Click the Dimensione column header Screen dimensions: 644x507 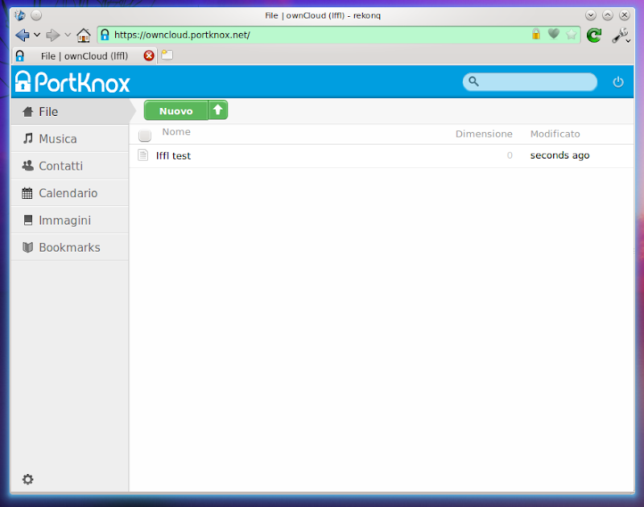tap(484, 134)
